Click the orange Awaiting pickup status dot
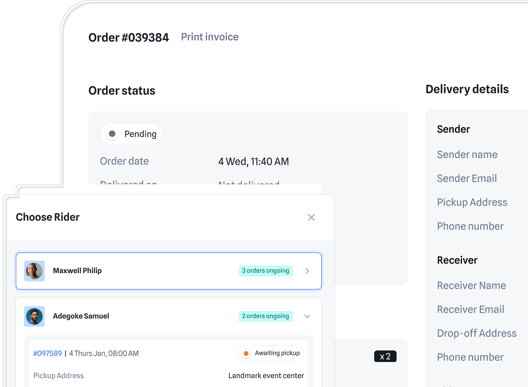The width and height of the screenshot is (528, 387). click(246, 353)
